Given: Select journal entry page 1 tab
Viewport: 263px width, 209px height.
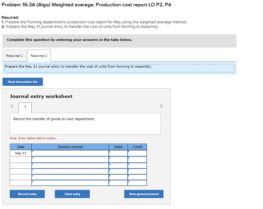Looking at the screenshot, I should 25,108.
